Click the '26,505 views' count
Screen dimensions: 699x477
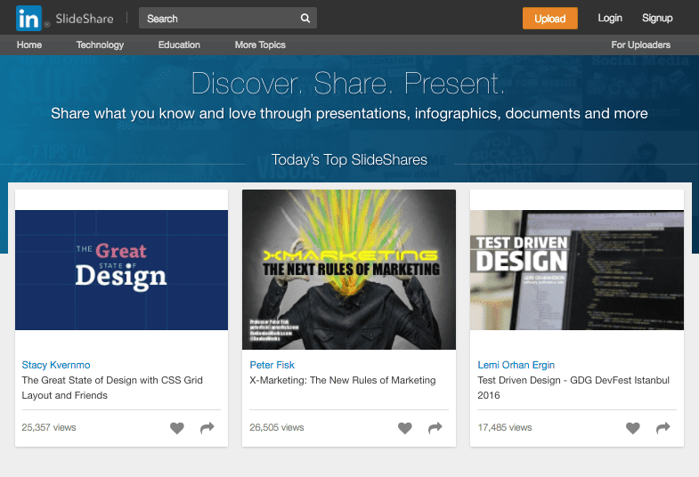point(277,427)
